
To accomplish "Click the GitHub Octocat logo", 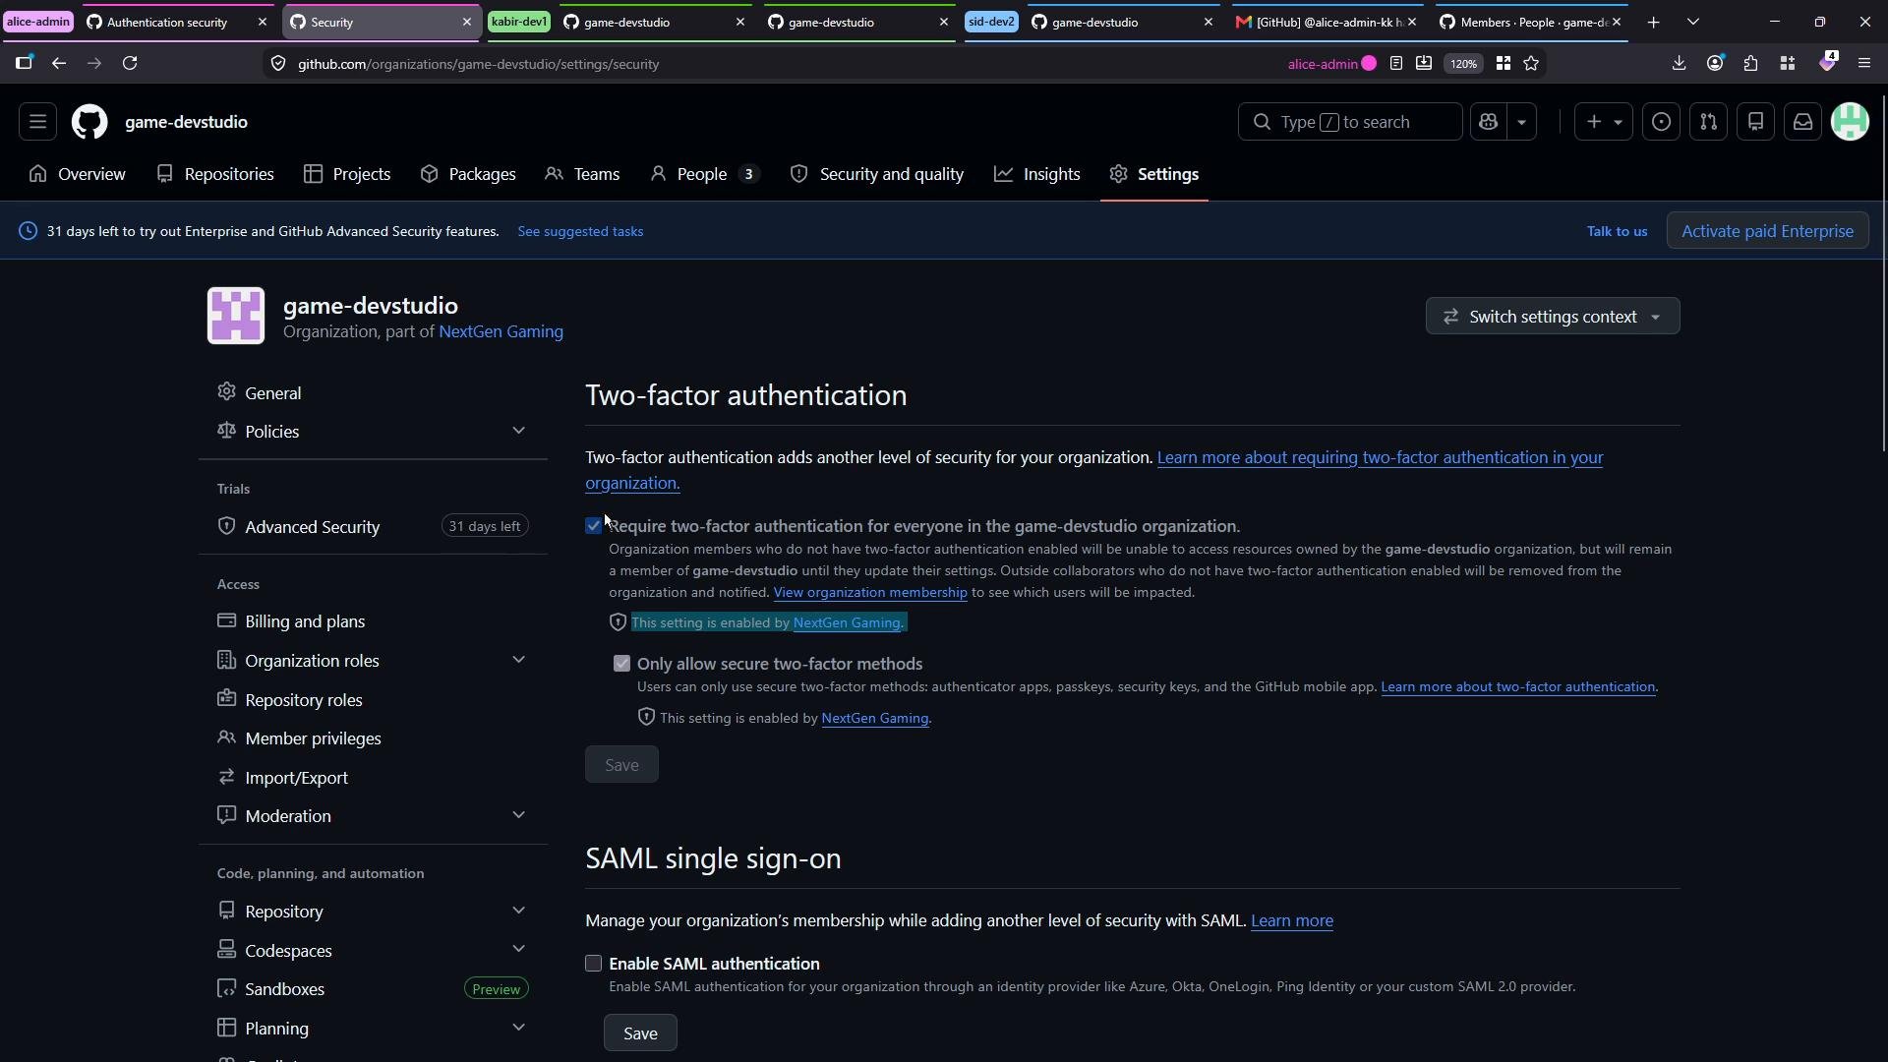I will pos(89,122).
